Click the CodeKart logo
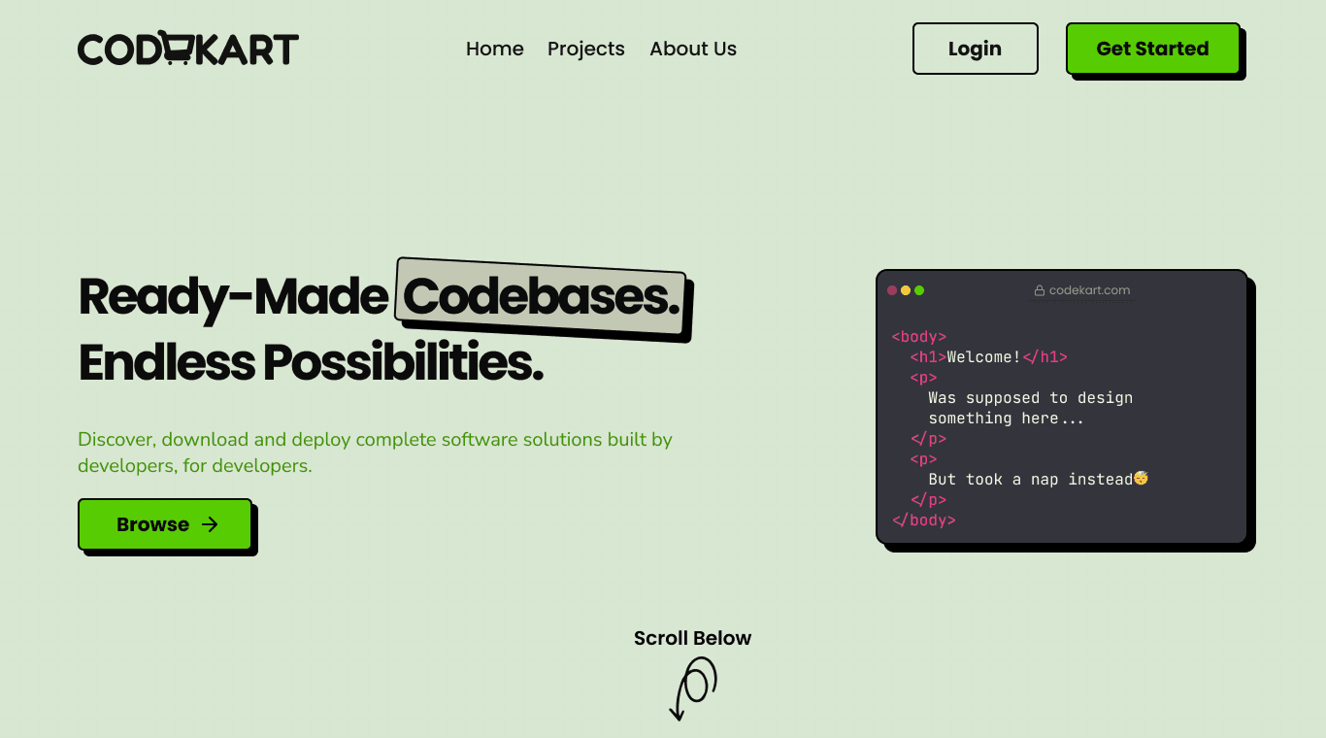Screen dimensions: 1326x738 pyautogui.click(x=188, y=49)
